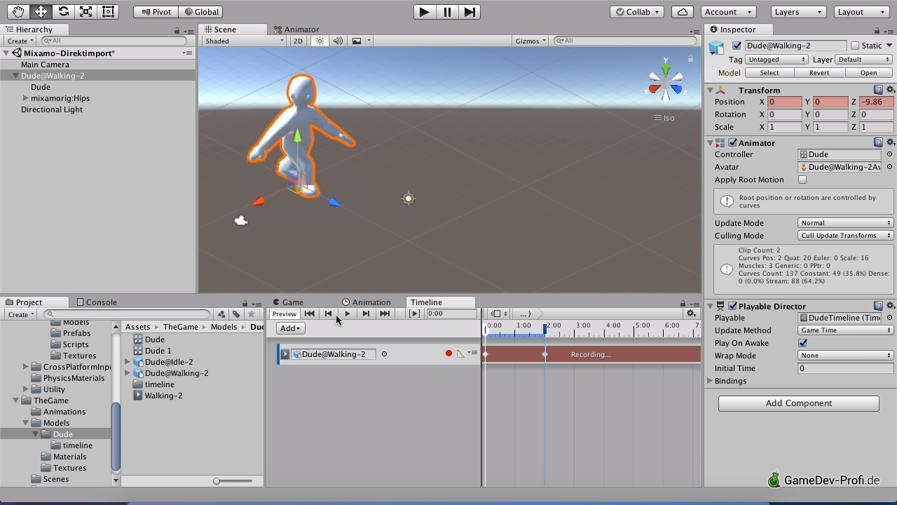The height and width of the screenshot is (505, 897).
Task: Lock the Inspector panel
Action: click(x=877, y=30)
